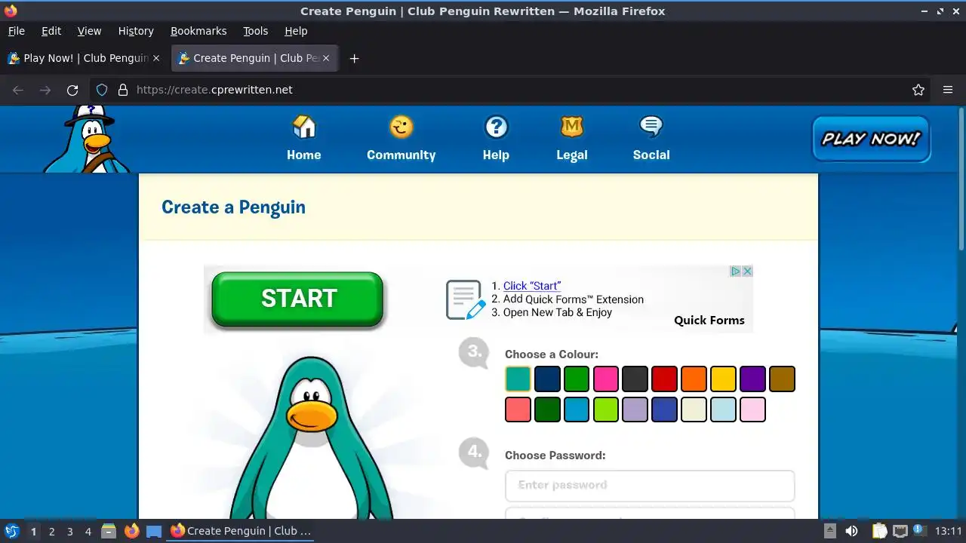966x543 pixels.
Task: Open the Help question mark icon
Action: 496,126
